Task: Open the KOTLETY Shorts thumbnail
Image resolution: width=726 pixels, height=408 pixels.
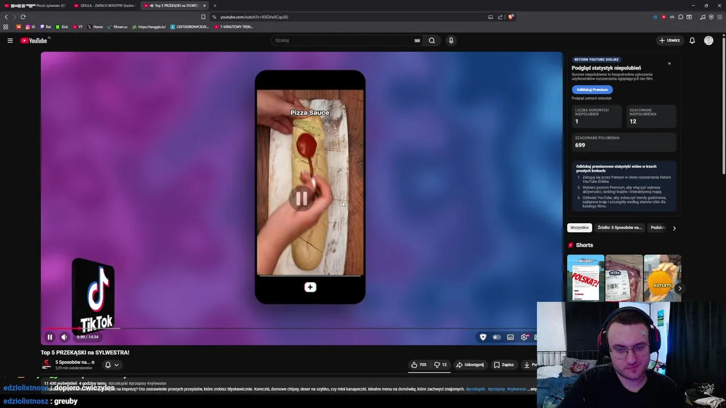Action: (662, 278)
